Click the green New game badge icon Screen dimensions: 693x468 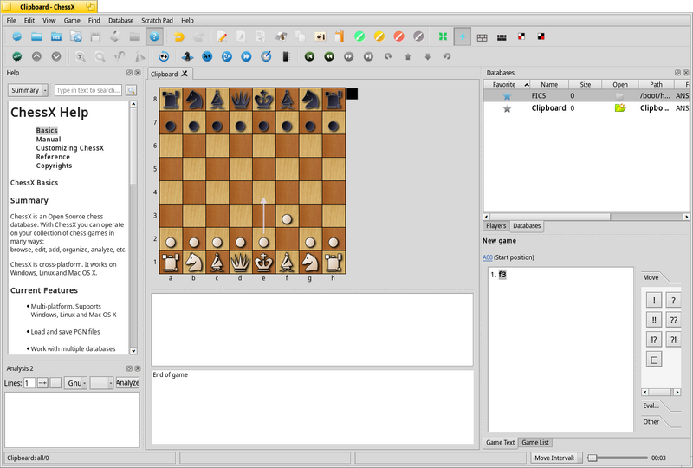(16, 56)
